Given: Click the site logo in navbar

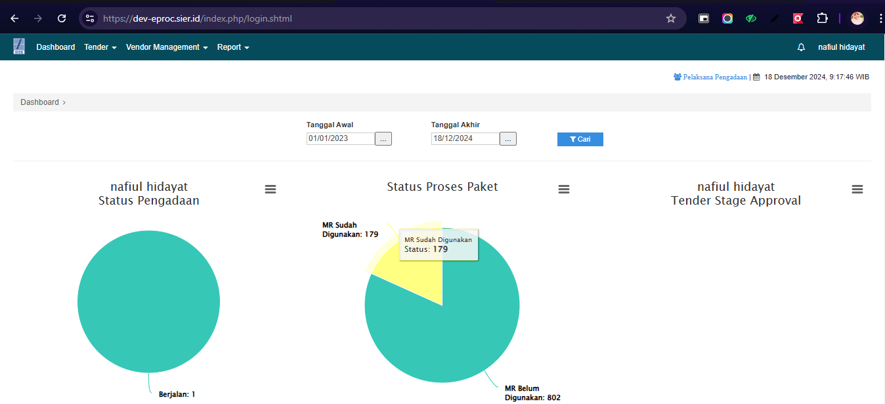Looking at the screenshot, I should [19, 47].
